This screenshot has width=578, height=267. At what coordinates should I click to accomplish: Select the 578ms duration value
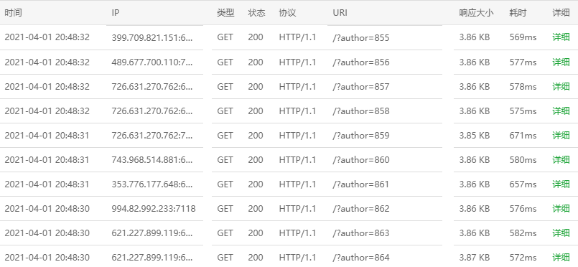523,86
